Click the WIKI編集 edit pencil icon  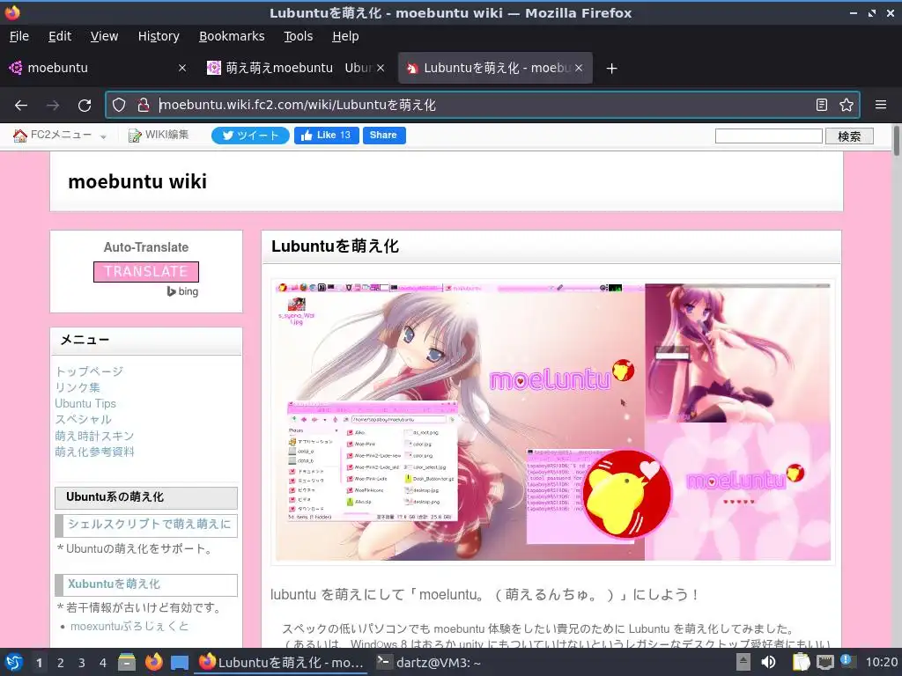tap(135, 136)
